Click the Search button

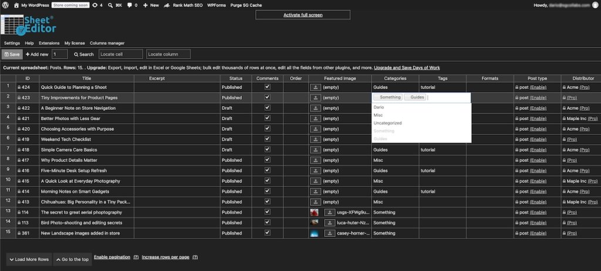(x=84, y=55)
